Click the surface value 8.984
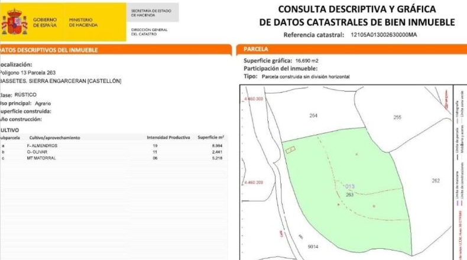Image resolution: width=467 pixels, height=260 pixels. [x=217, y=145]
